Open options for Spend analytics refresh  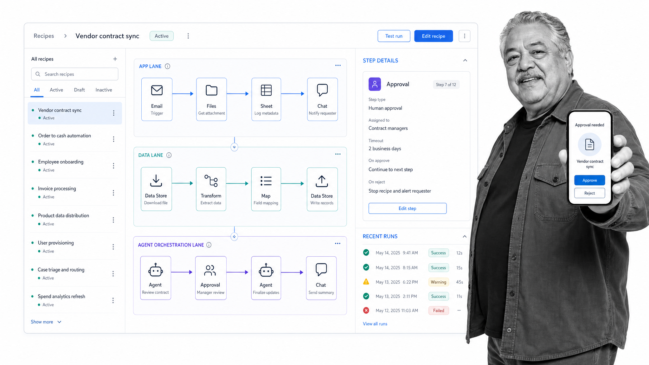(113, 300)
